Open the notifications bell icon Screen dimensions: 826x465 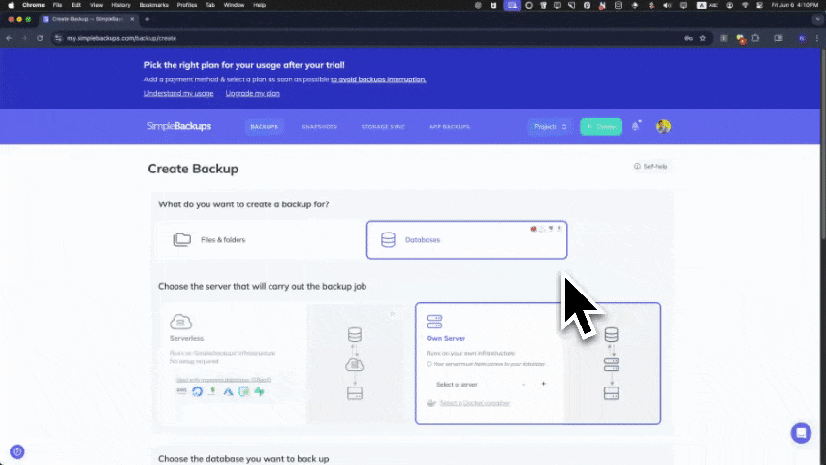tap(636, 126)
